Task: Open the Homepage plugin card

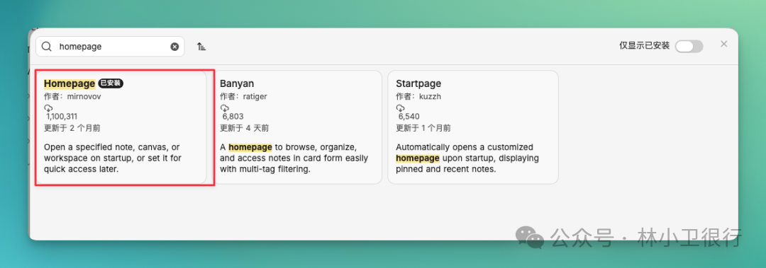Action: point(121,127)
